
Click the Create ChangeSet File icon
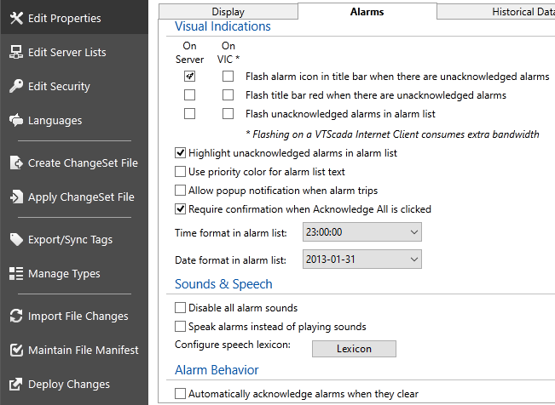pos(15,163)
